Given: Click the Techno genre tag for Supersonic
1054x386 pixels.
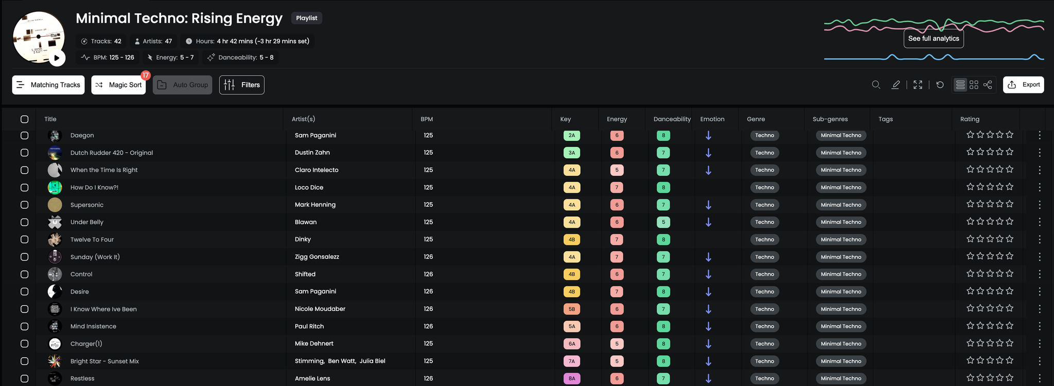Looking at the screenshot, I should click(765, 205).
